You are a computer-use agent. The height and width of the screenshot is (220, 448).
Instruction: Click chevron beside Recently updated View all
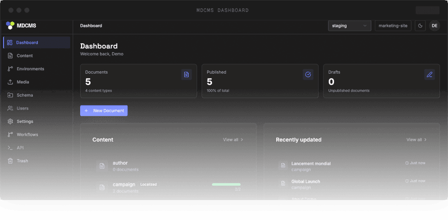pos(426,140)
